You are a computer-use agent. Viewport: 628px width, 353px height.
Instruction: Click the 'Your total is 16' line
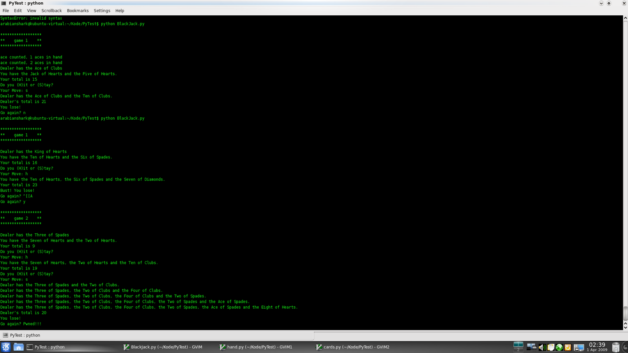pyautogui.click(x=19, y=162)
